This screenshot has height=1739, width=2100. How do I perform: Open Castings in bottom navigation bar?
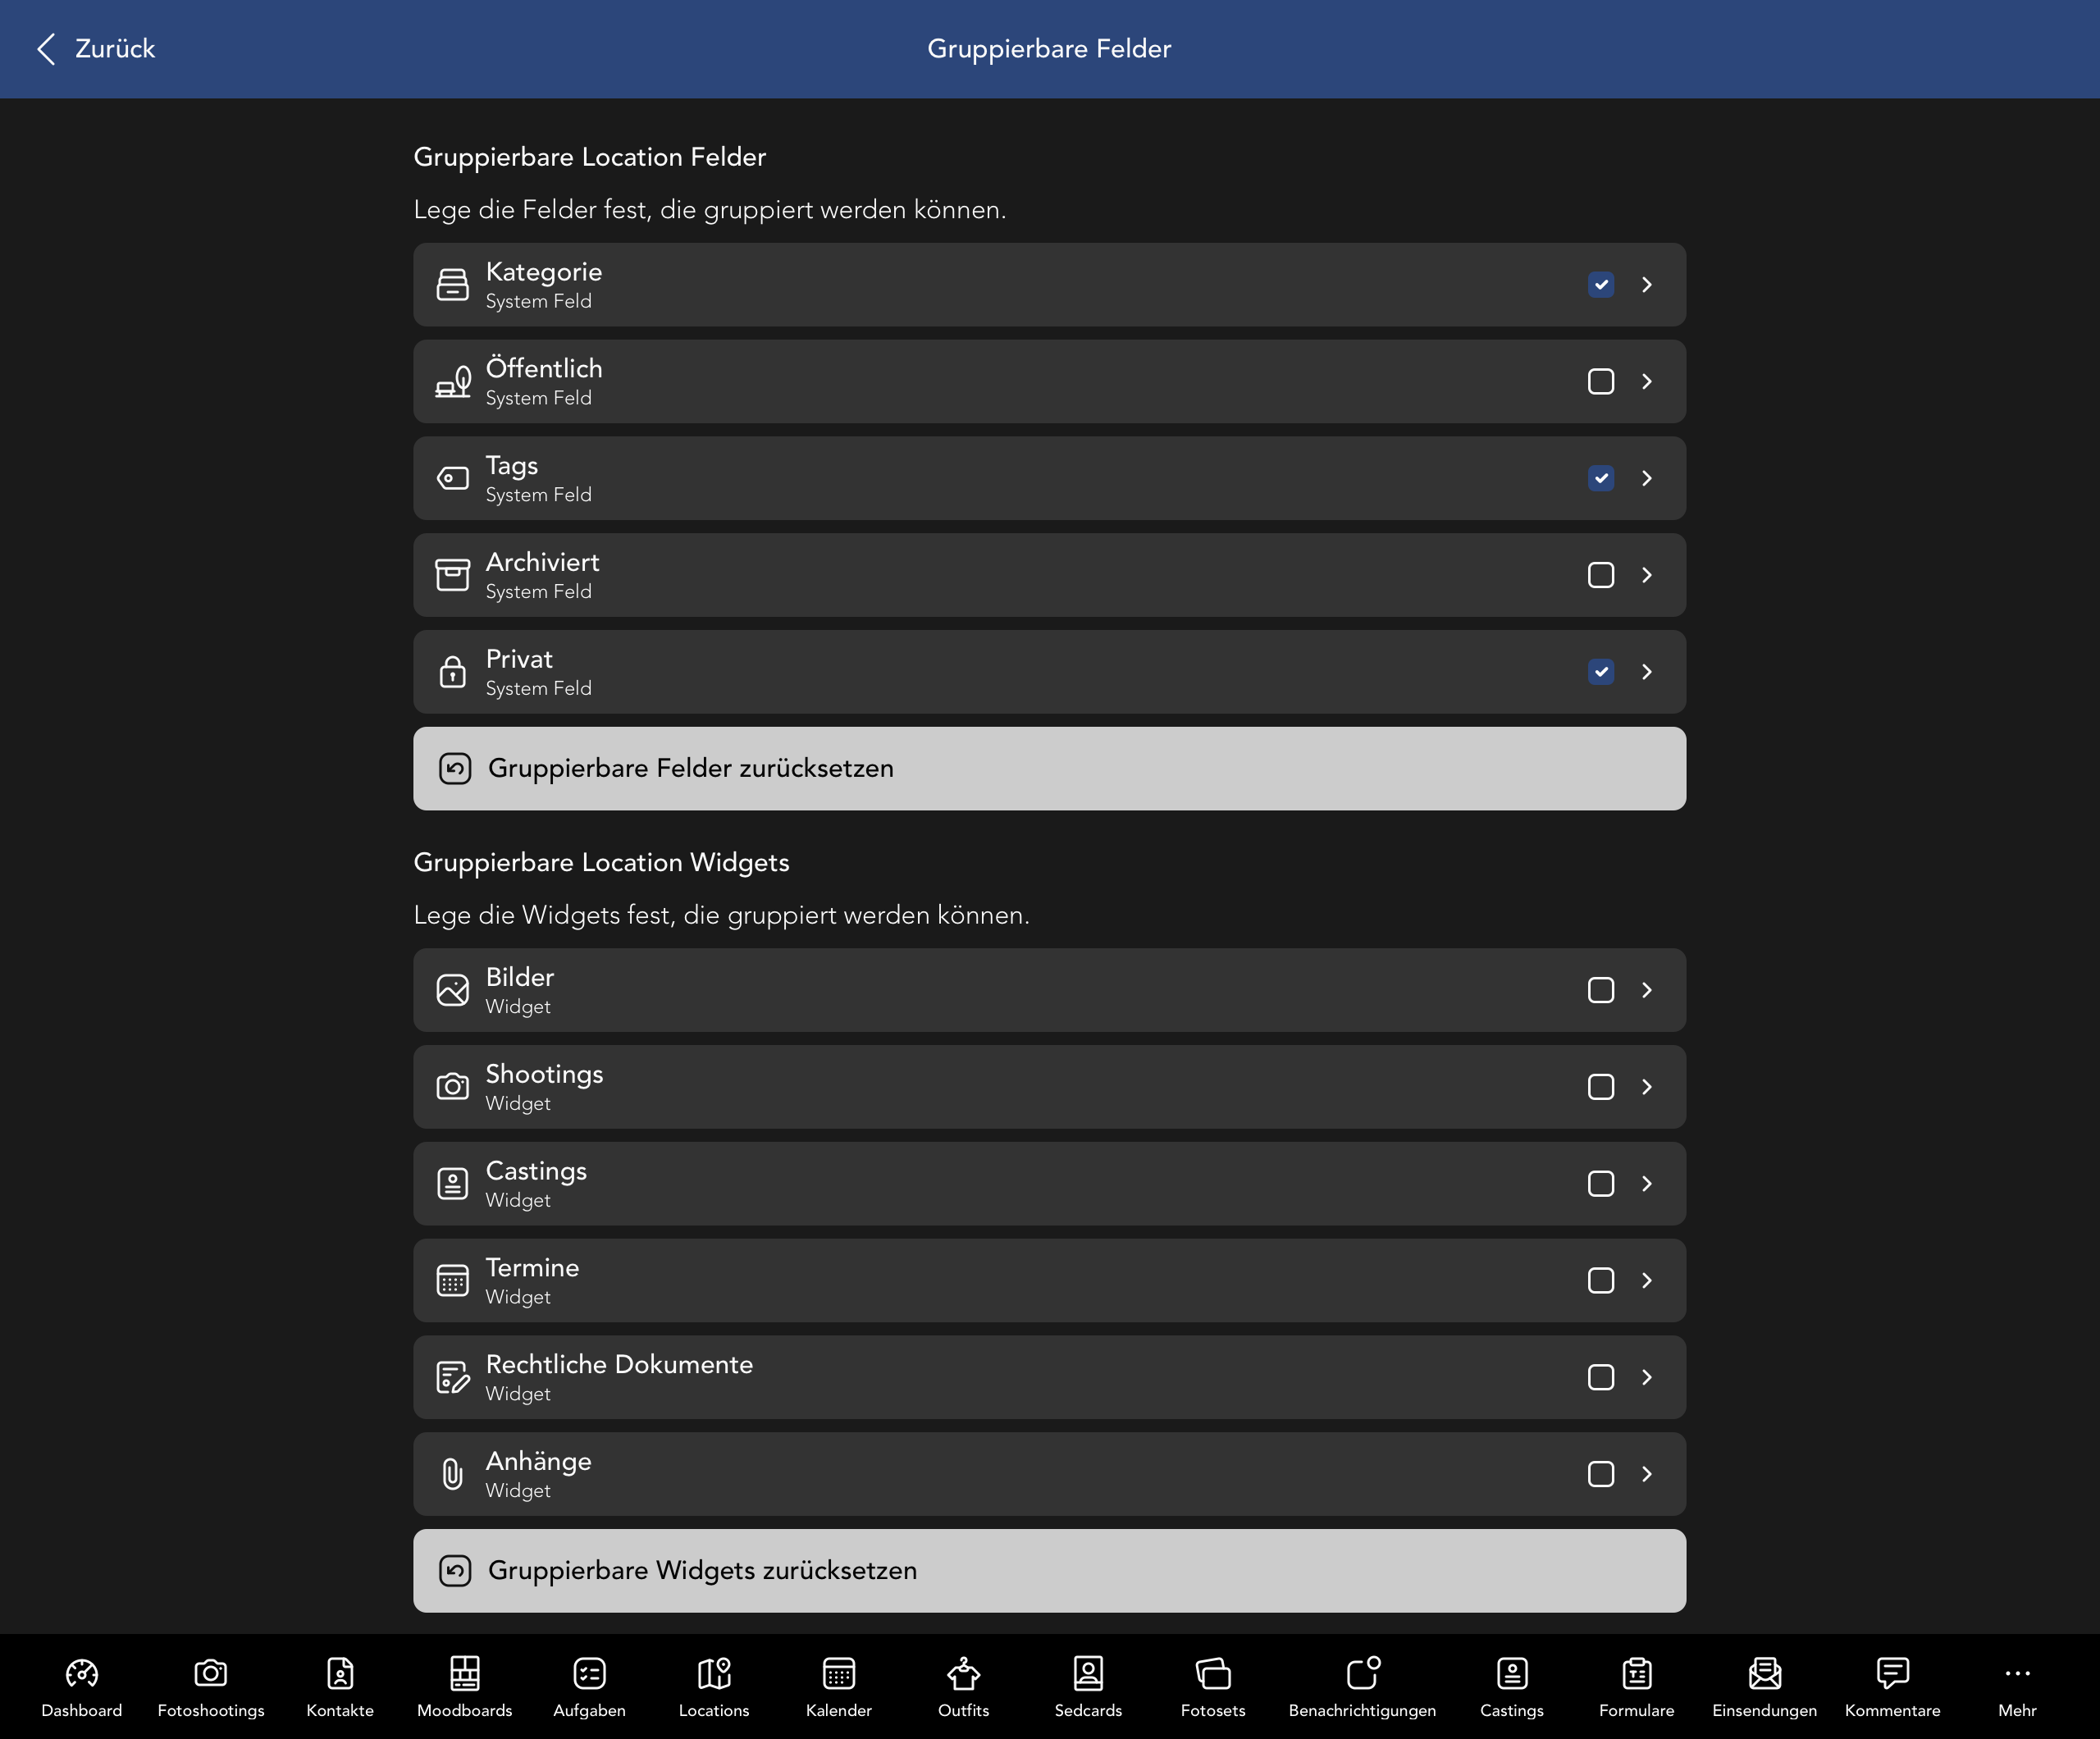tap(1512, 1686)
